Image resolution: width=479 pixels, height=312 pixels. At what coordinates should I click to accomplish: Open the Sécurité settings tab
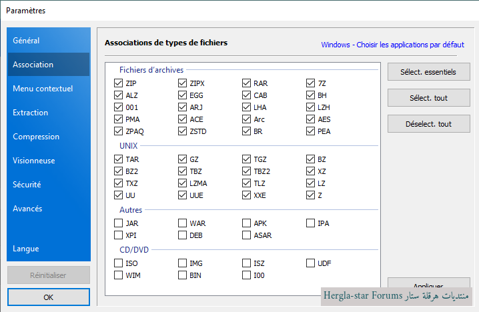[x=49, y=185]
